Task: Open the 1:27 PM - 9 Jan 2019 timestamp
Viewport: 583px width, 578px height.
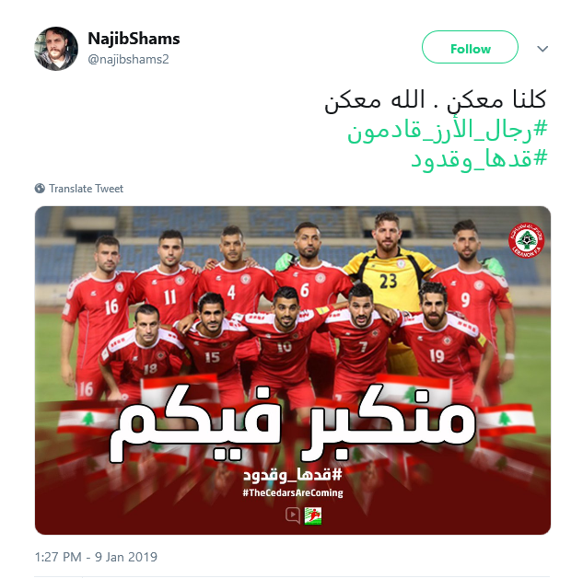Action: 96,557
